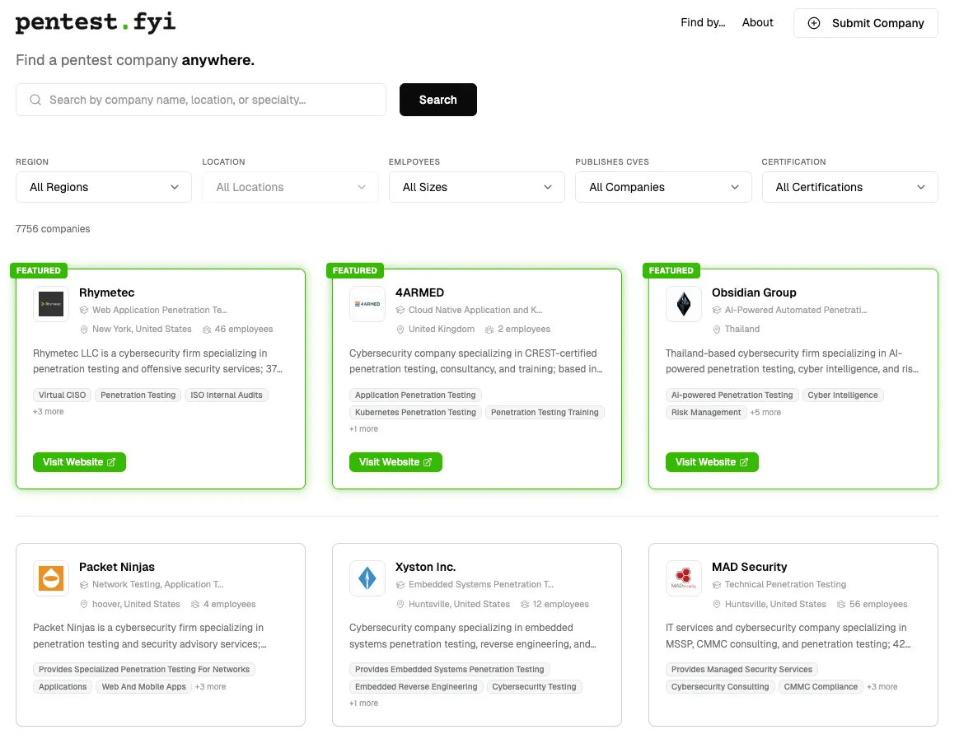Image resolution: width=959 pixels, height=739 pixels.
Task: Click the Cybersecurity Testing tag
Action: [535, 687]
